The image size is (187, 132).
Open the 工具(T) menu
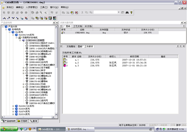(x=44, y=7)
